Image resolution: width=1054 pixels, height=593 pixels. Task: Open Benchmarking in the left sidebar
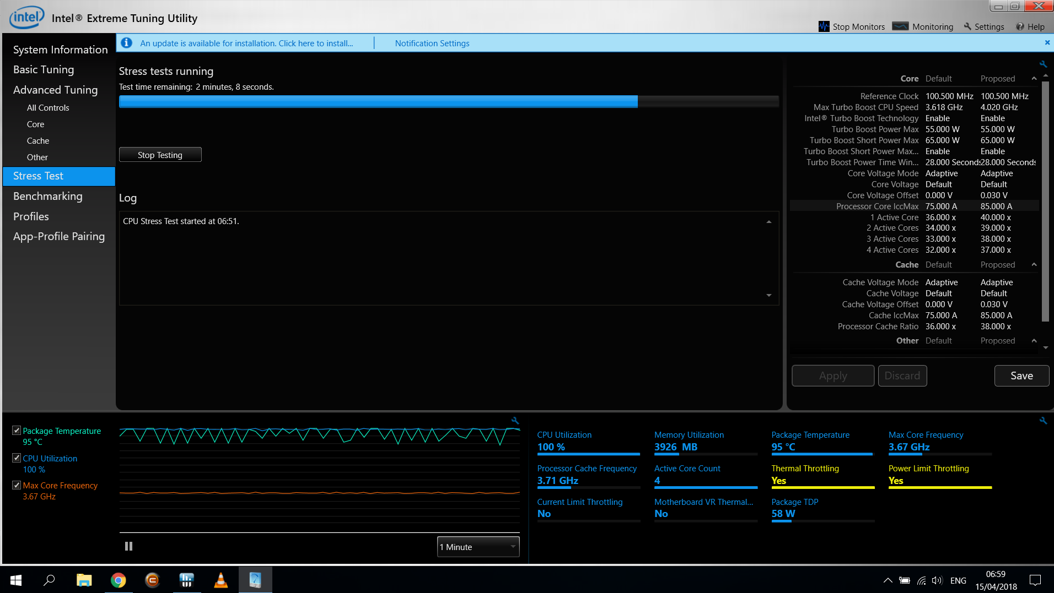pos(48,196)
